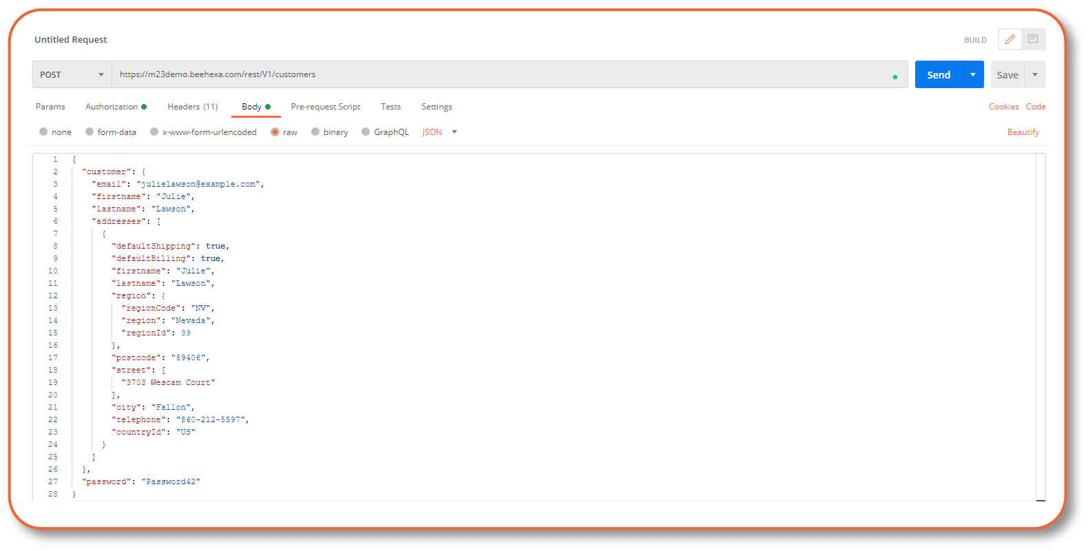Click the regionId value 39
The height and width of the screenshot is (551, 1088).
pyautogui.click(x=186, y=333)
